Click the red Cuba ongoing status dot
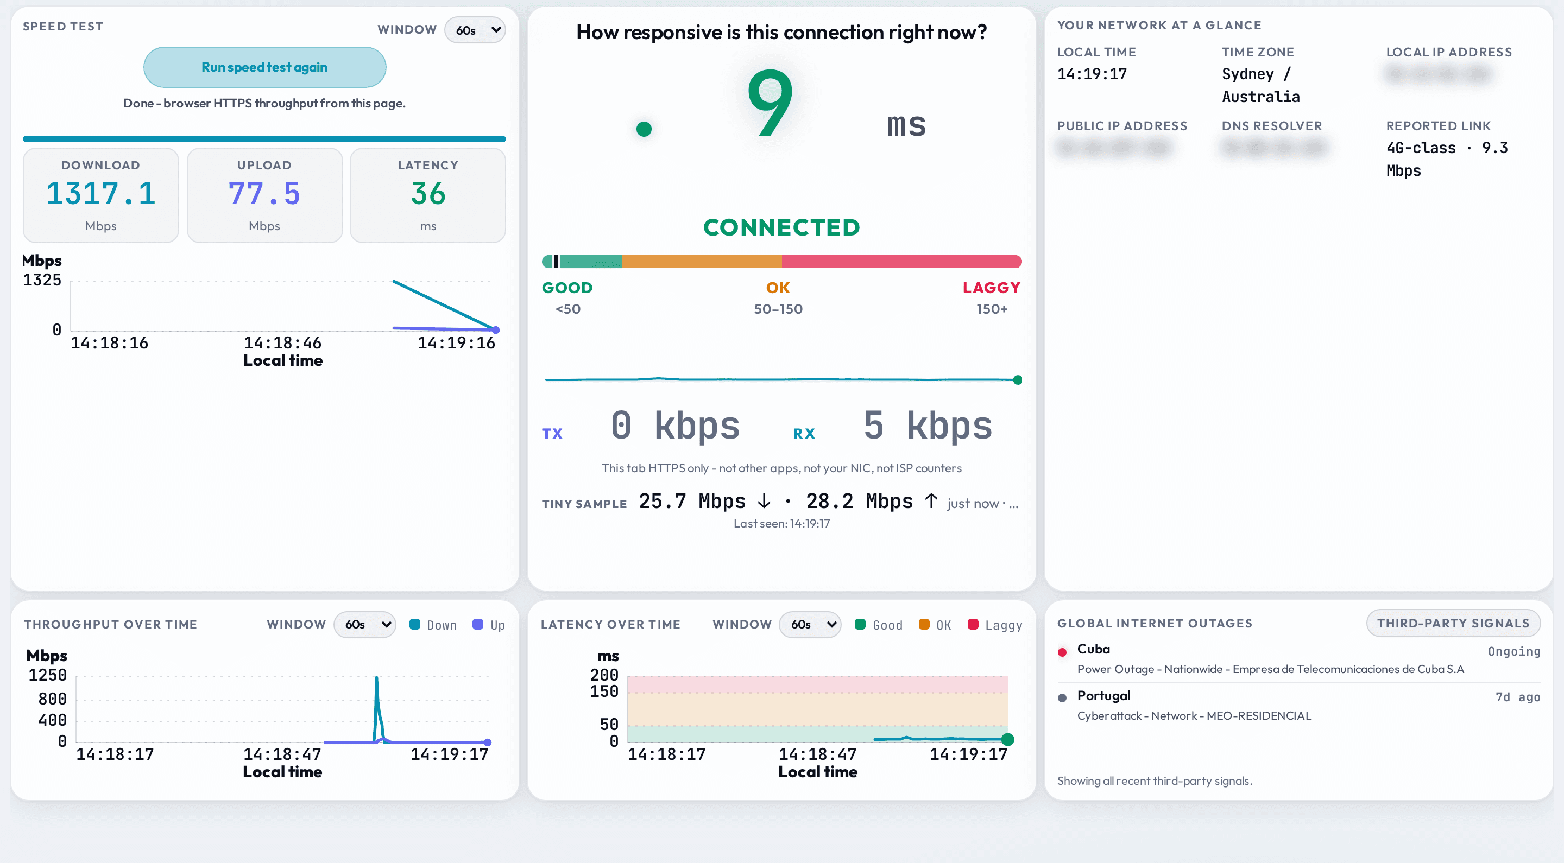Image resolution: width=1564 pixels, height=863 pixels. coord(1062,652)
